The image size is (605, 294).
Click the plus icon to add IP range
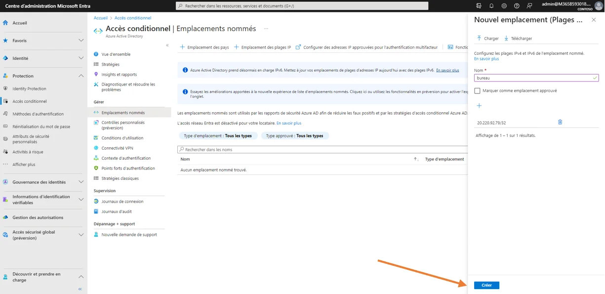pyautogui.click(x=479, y=106)
